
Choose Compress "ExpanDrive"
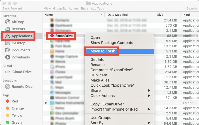coord(112,70)
